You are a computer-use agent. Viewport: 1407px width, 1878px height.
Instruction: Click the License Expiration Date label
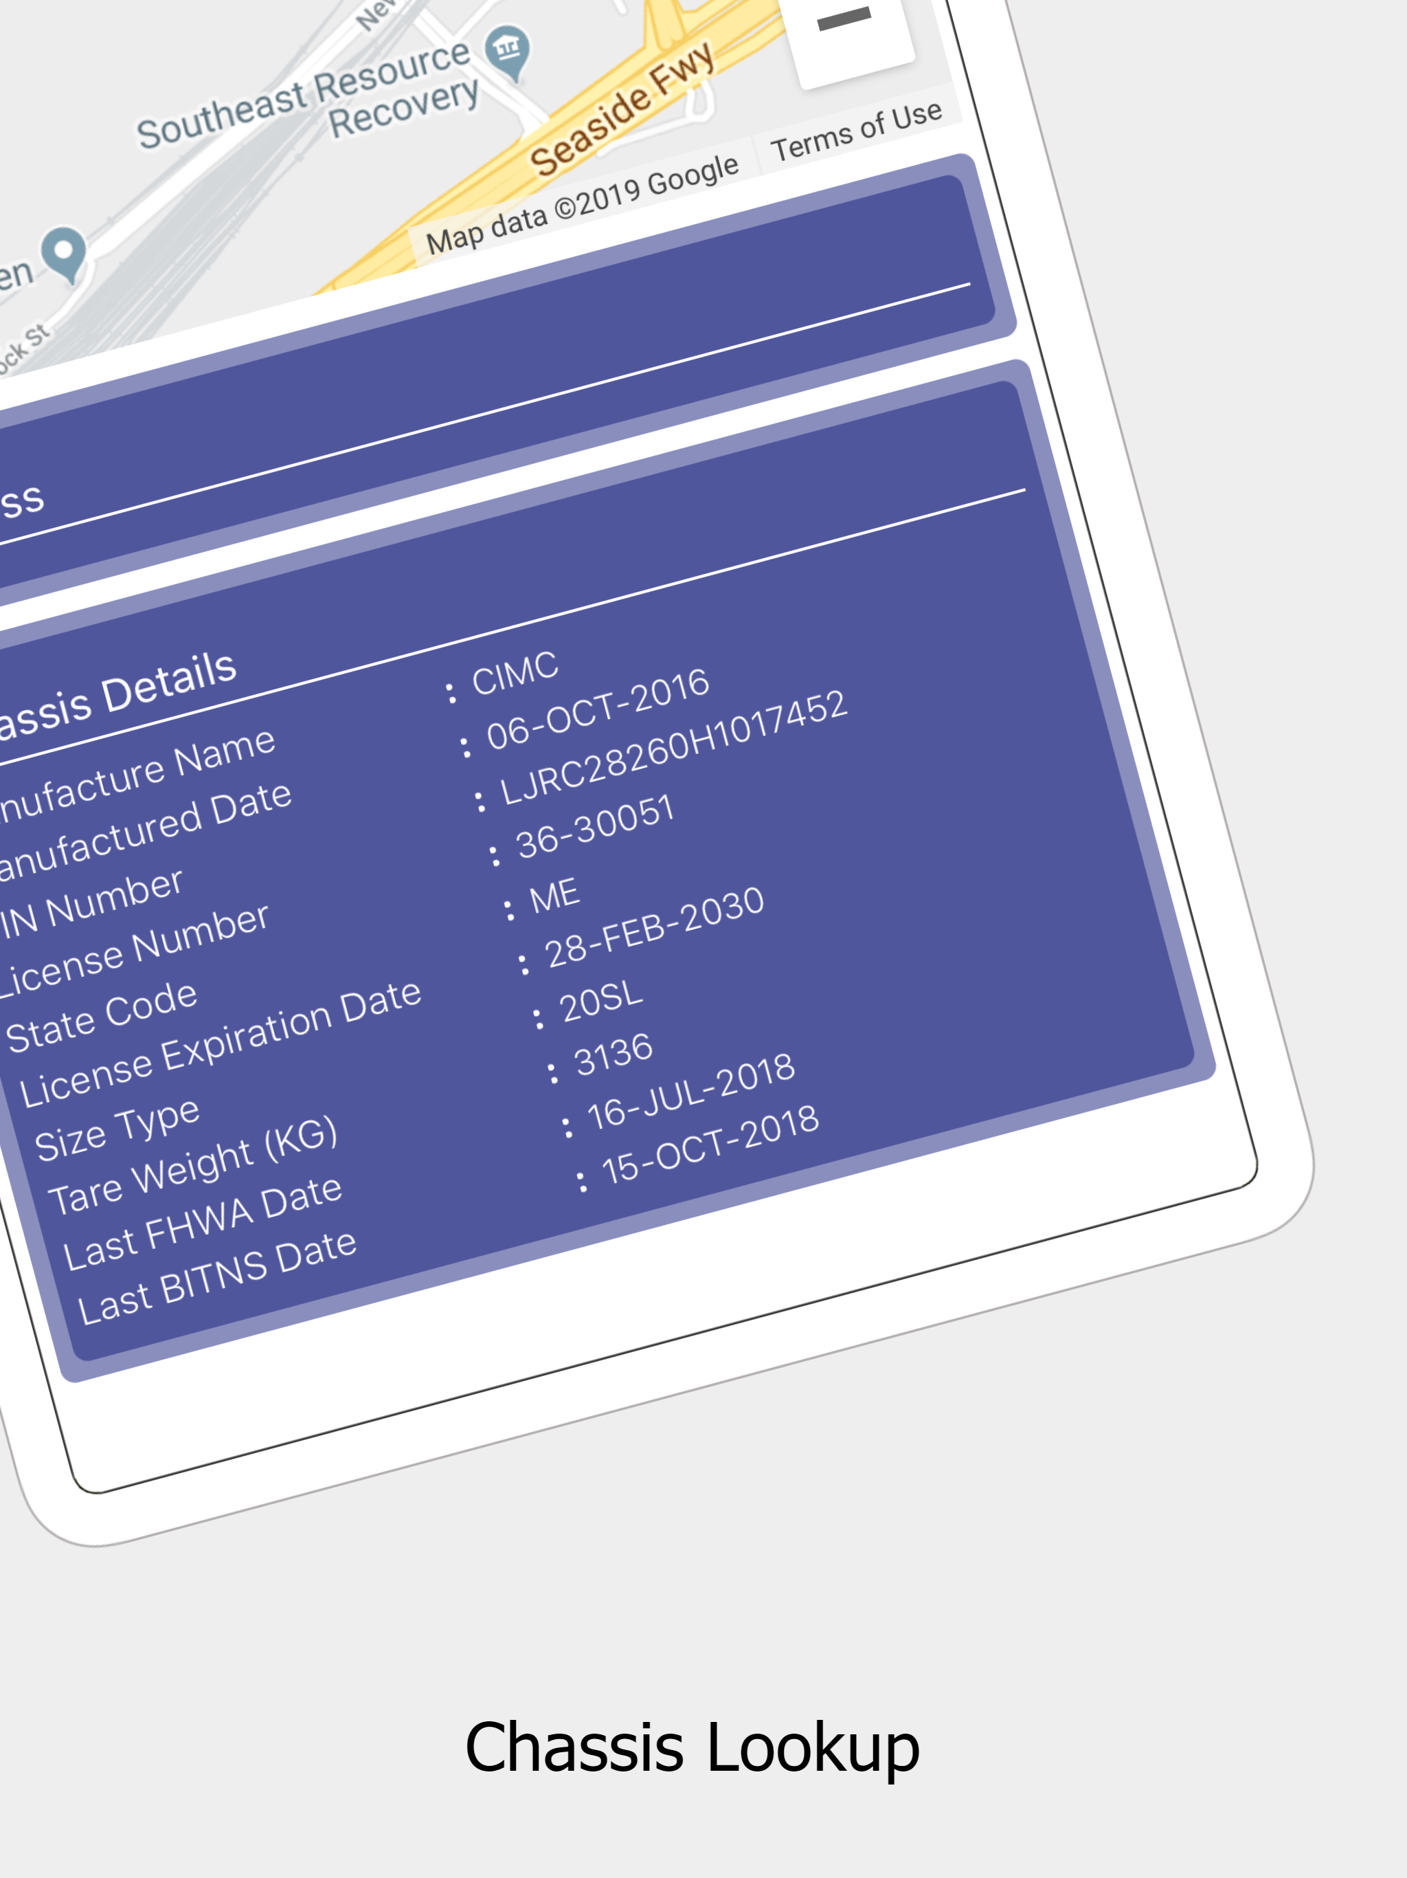221,1043
